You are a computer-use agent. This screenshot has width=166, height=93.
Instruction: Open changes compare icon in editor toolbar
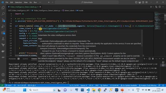coord(156,7)
